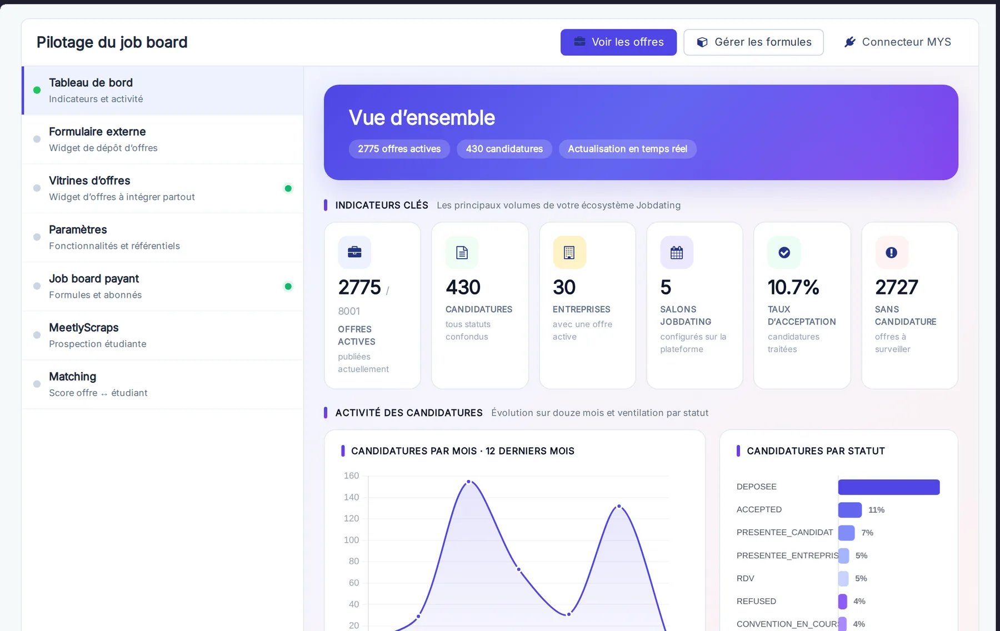Click Gérer les formules button
This screenshot has height=631, width=1000.
pyautogui.click(x=753, y=42)
